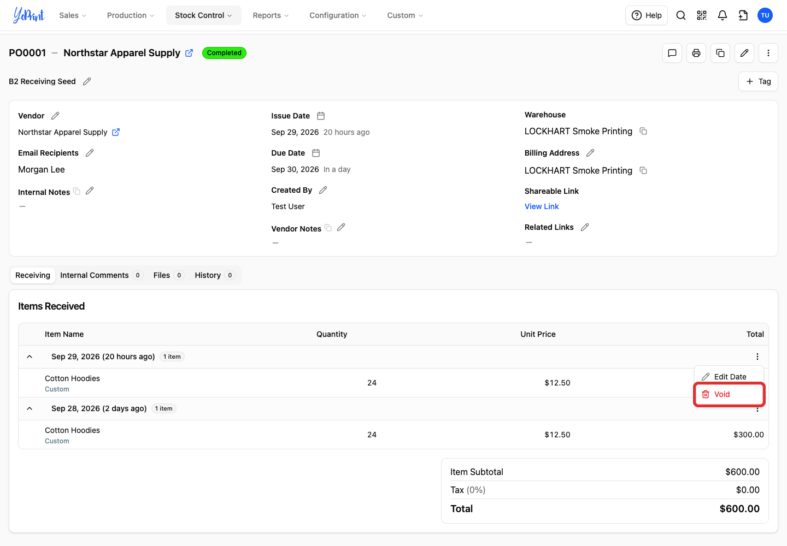The width and height of the screenshot is (787, 546).
Task: Open the Issue Date calendar picker
Action: 321,116
